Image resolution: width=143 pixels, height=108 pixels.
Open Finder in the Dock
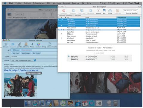click(28, 103)
